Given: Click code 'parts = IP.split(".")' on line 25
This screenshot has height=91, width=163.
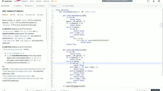Looking at the screenshot, I should click(76, 56).
